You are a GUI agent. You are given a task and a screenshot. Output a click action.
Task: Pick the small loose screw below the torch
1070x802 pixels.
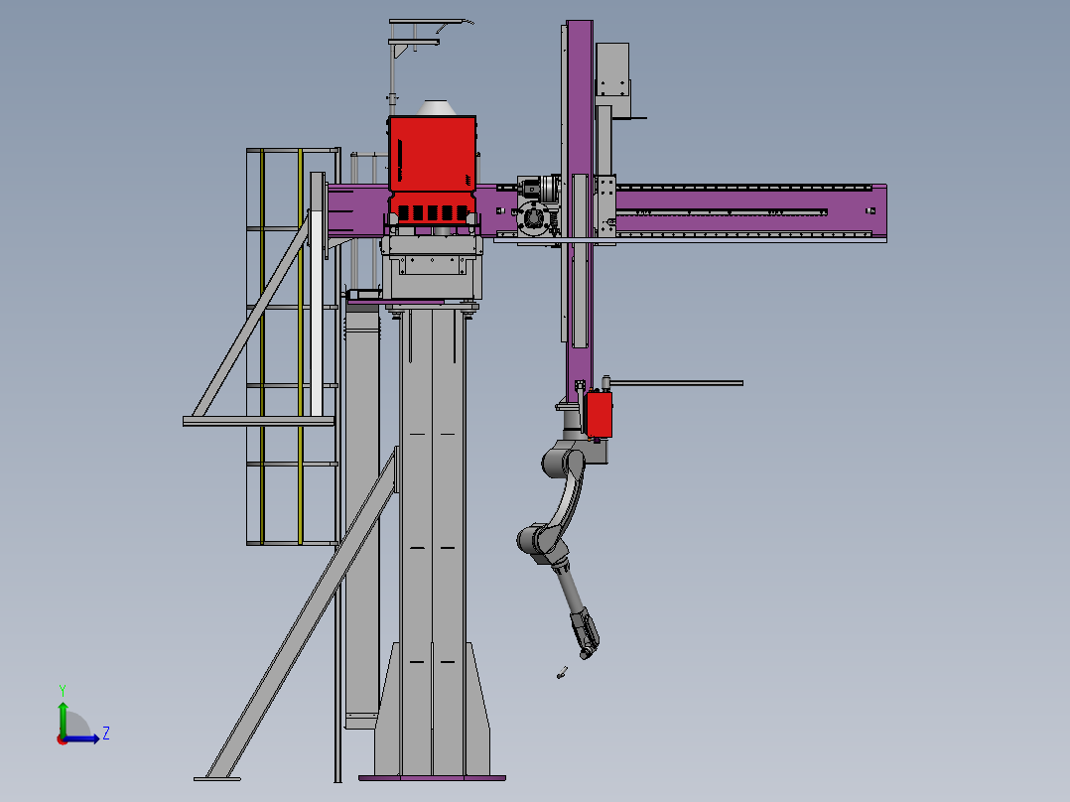coord(562,673)
